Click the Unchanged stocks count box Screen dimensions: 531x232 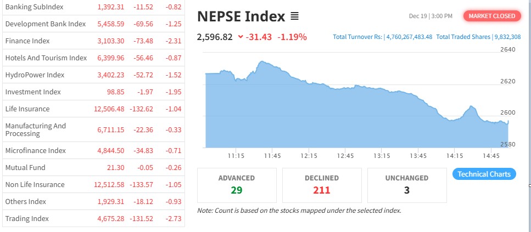(407, 185)
